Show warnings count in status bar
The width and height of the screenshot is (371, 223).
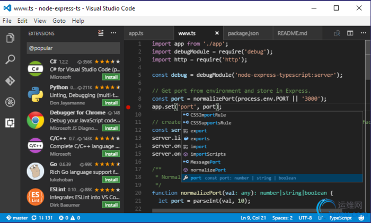tap(75, 218)
